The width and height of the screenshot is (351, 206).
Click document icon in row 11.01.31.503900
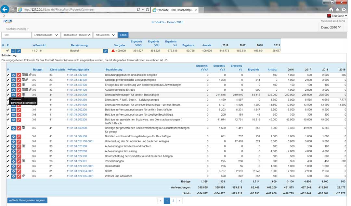click(23, 128)
